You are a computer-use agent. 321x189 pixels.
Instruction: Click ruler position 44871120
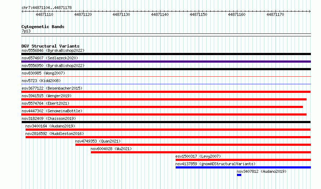pos(83,14)
